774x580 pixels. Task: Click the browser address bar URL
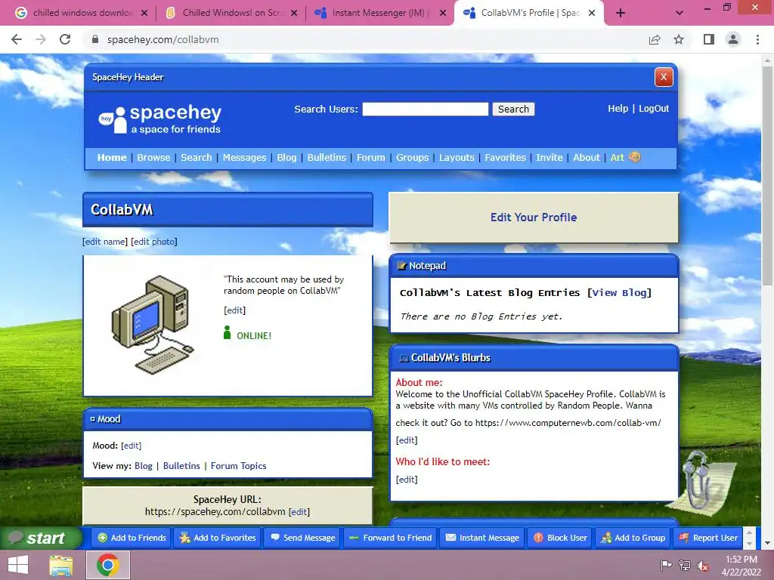[163, 39]
